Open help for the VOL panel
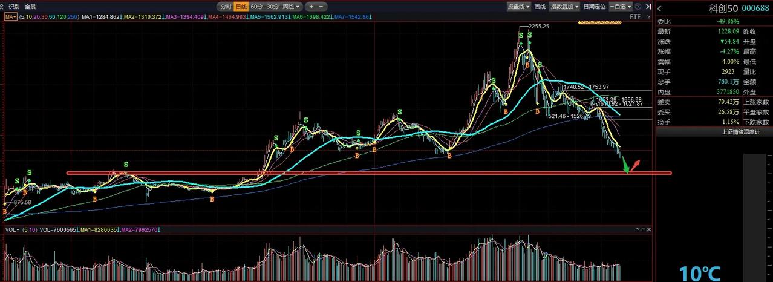Screen dimensions: 773x282 pos(638,229)
